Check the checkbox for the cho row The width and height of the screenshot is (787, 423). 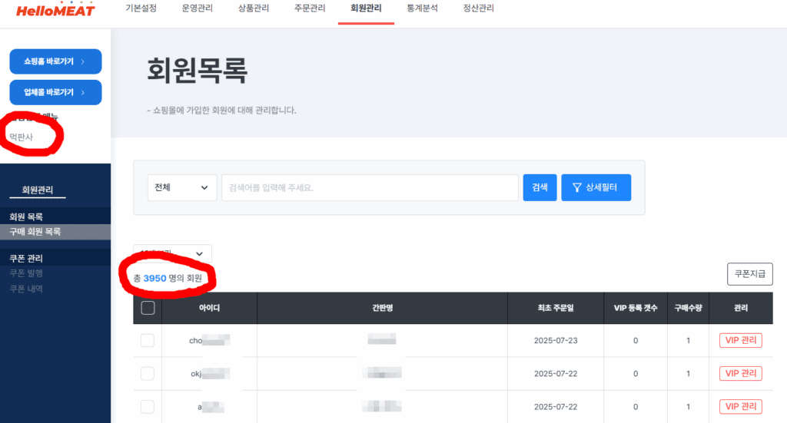point(148,340)
